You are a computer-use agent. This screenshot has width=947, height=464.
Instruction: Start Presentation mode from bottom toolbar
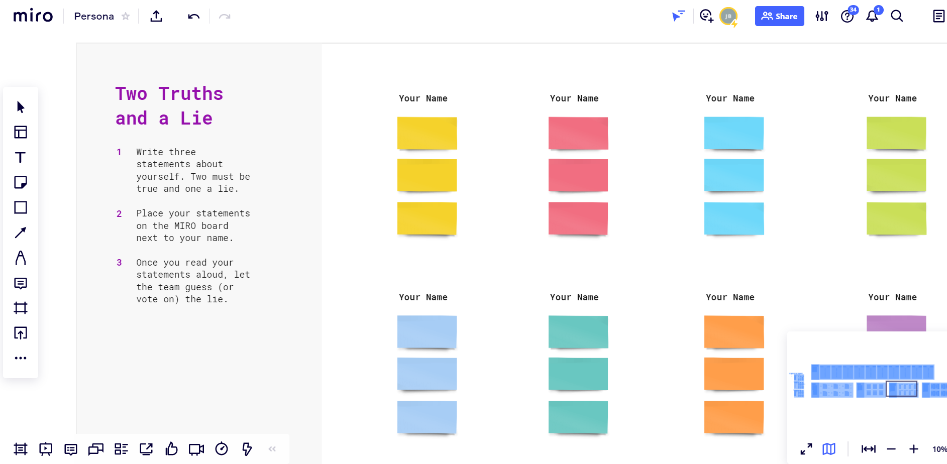pyautogui.click(x=46, y=449)
